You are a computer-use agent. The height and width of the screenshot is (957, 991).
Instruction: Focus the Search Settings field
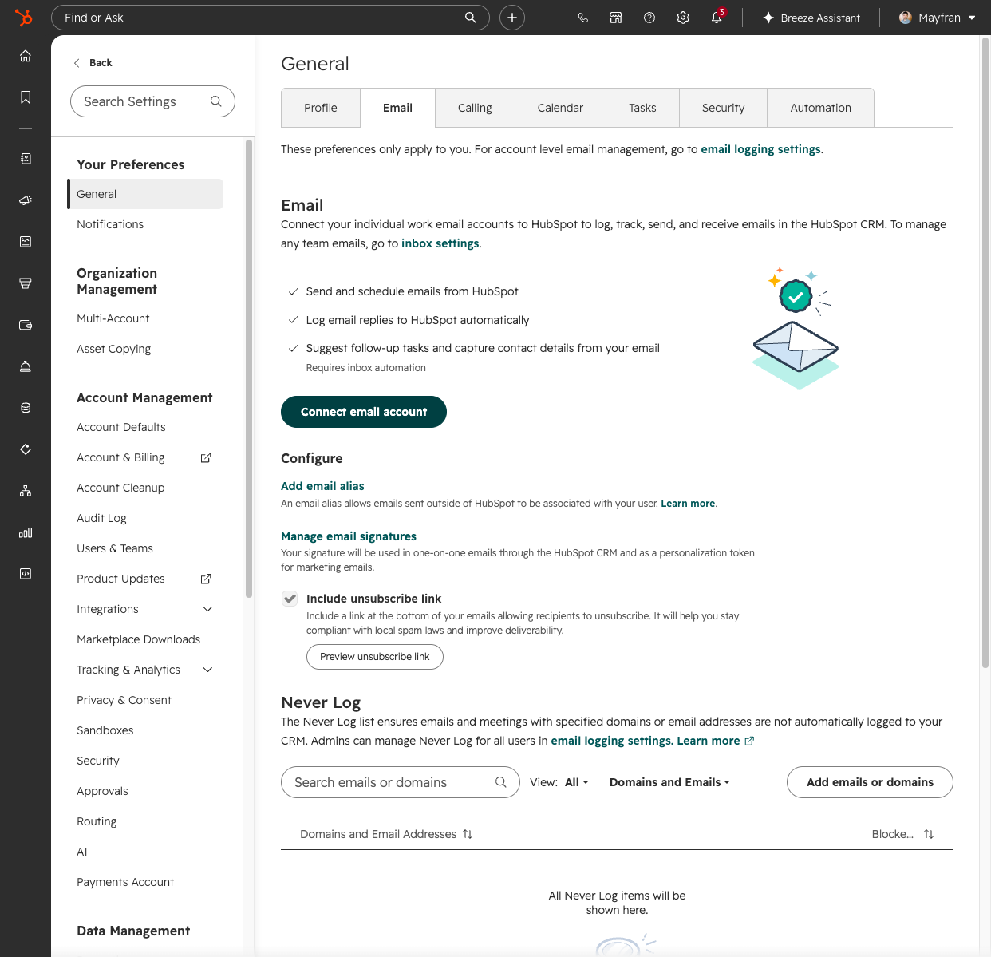click(x=152, y=101)
